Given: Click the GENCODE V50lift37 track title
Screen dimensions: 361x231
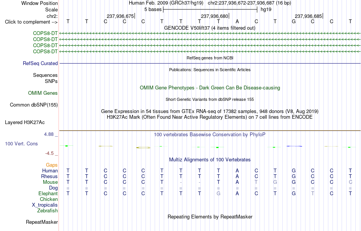Looking at the screenshot, I should pos(209,28).
